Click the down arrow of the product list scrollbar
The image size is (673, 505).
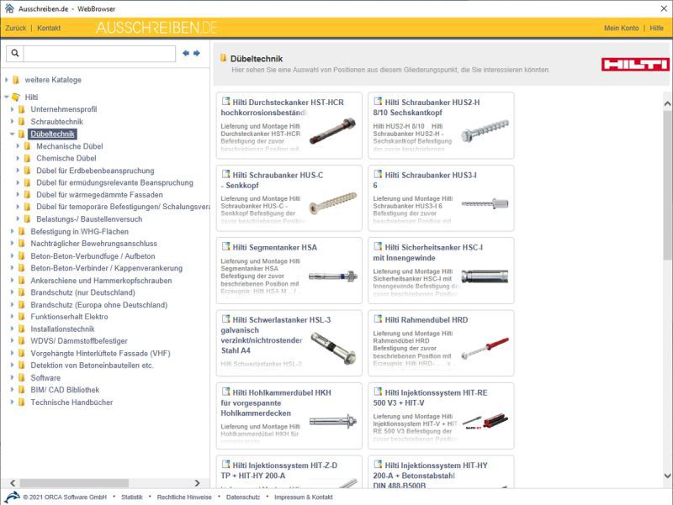[x=667, y=476]
